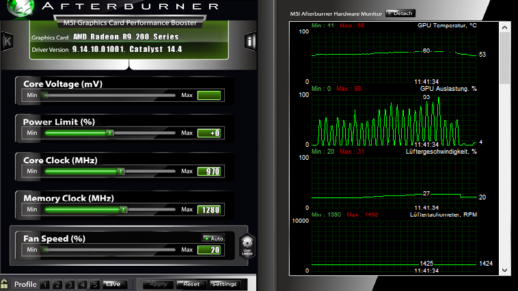The width and height of the screenshot is (518, 291).
Task: Detach the Hardware Monitor window
Action: (400, 13)
